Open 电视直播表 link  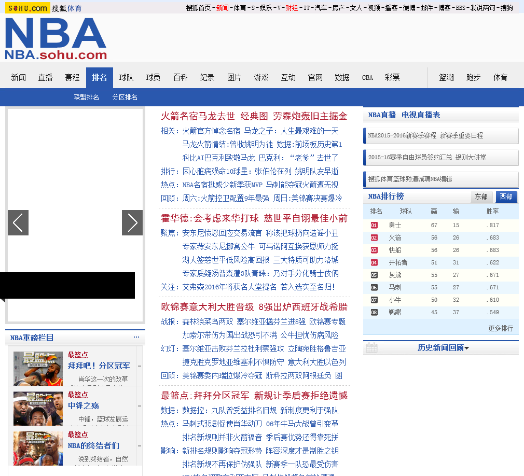pos(421,115)
